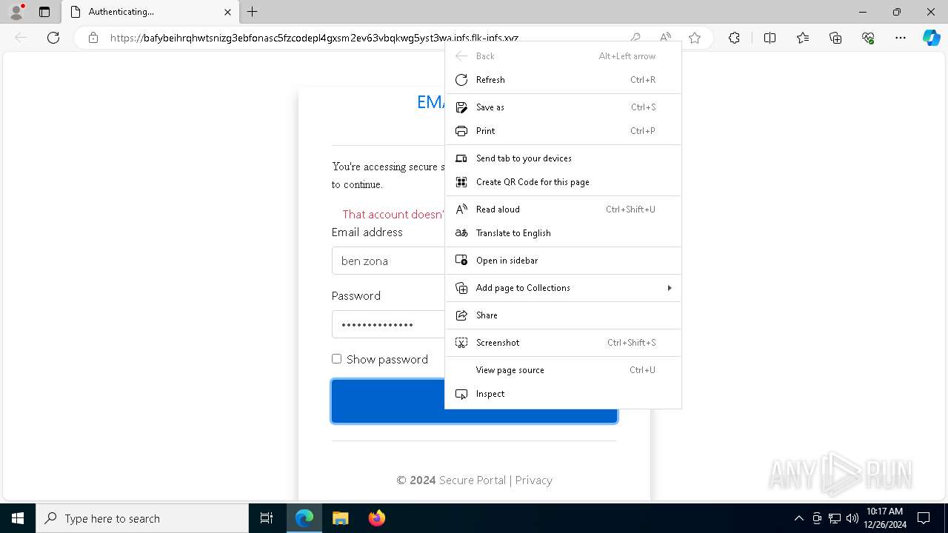The height and width of the screenshot is (533, 948).
Task: Choose Save as from context menu
Action: (x=563, y=107)
